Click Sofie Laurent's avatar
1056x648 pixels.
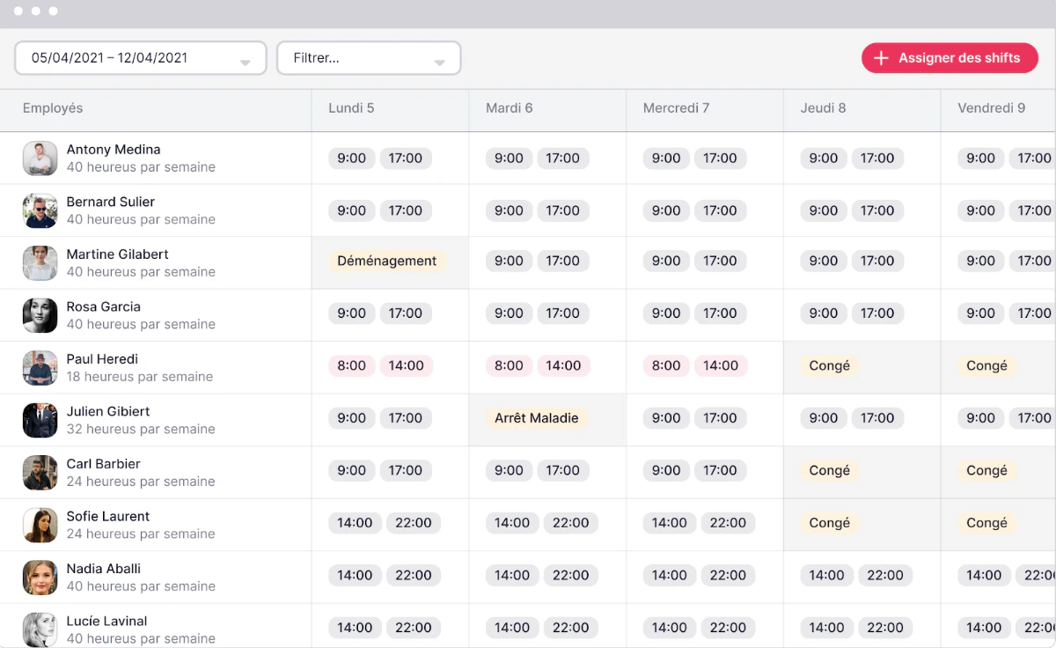[40, 525]
